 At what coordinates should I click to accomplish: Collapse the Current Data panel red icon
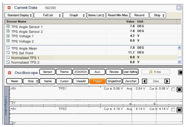tap(9, 8)
